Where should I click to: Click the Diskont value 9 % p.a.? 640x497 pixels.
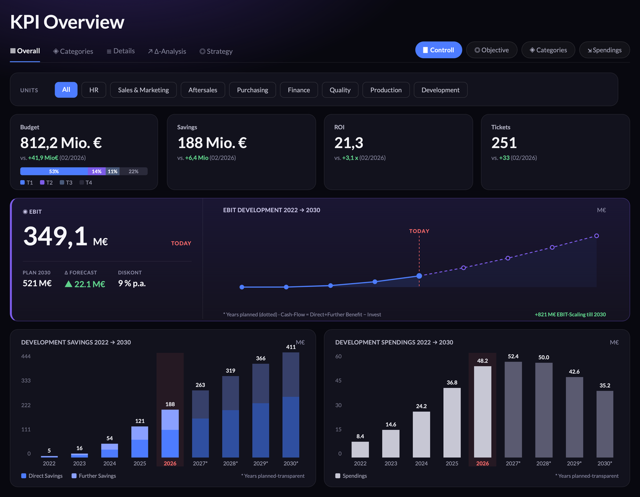pos(132,283)
